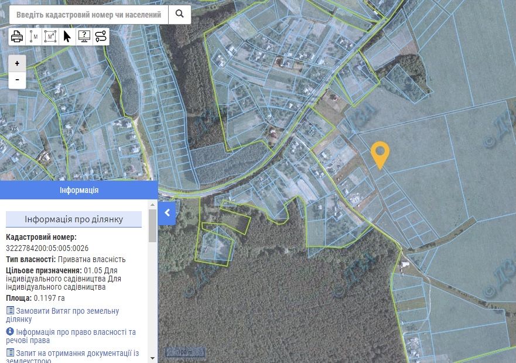Open Інформація про право власності link
Screen dimensions: 516x363
[71, 336]
